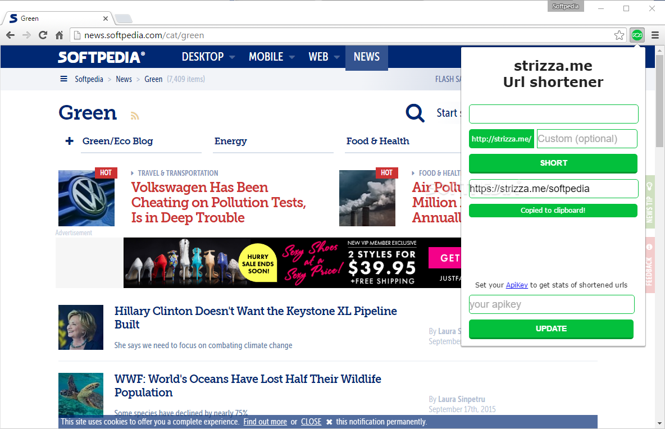Open the Feedback side tab
The image size is (665, 429).
click(649, 265)
